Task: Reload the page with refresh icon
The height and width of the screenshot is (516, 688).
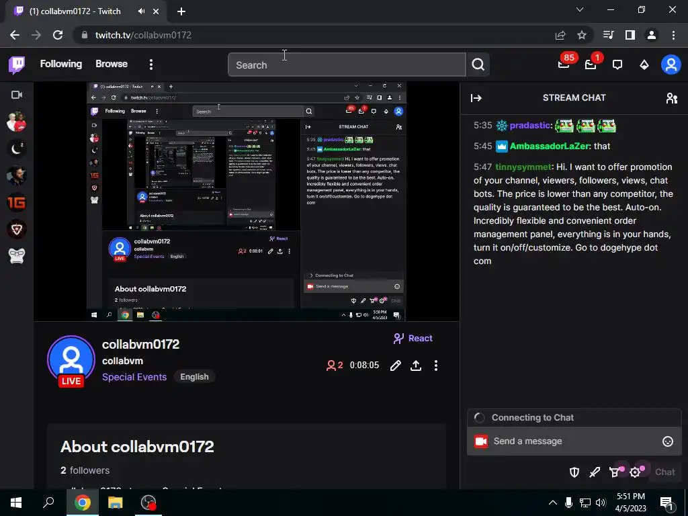Action: pyautogui.click(x=58, y=35)
